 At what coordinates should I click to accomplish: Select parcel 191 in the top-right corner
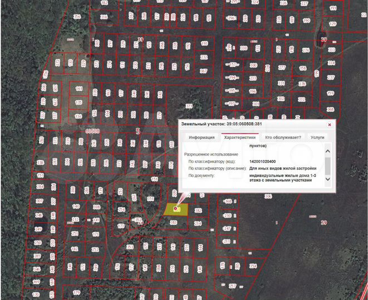pyautogui.click(x=333, y=9)
